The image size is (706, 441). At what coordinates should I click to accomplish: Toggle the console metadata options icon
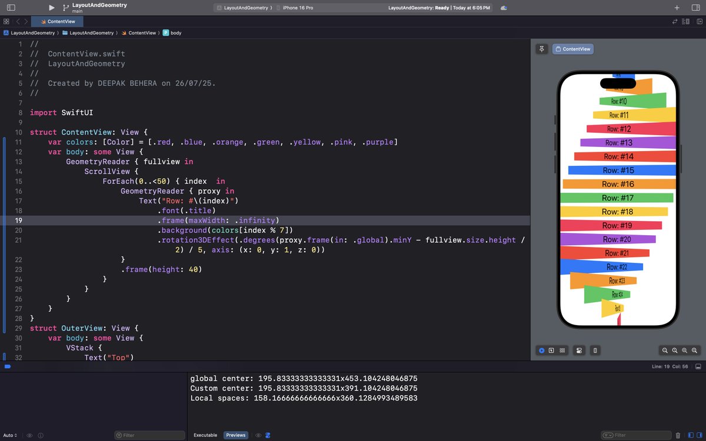pyautogui.click(x=268, y=435)
